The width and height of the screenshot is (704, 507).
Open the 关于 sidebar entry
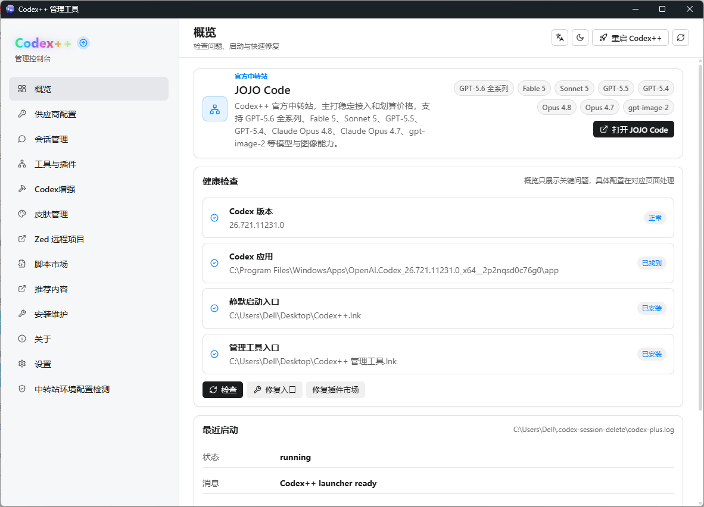pyautogui.click(x=89, y=339)
